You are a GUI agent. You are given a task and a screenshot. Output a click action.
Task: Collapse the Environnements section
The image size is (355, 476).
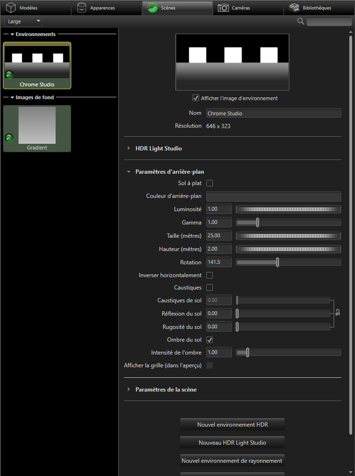[x=12, y=34]
